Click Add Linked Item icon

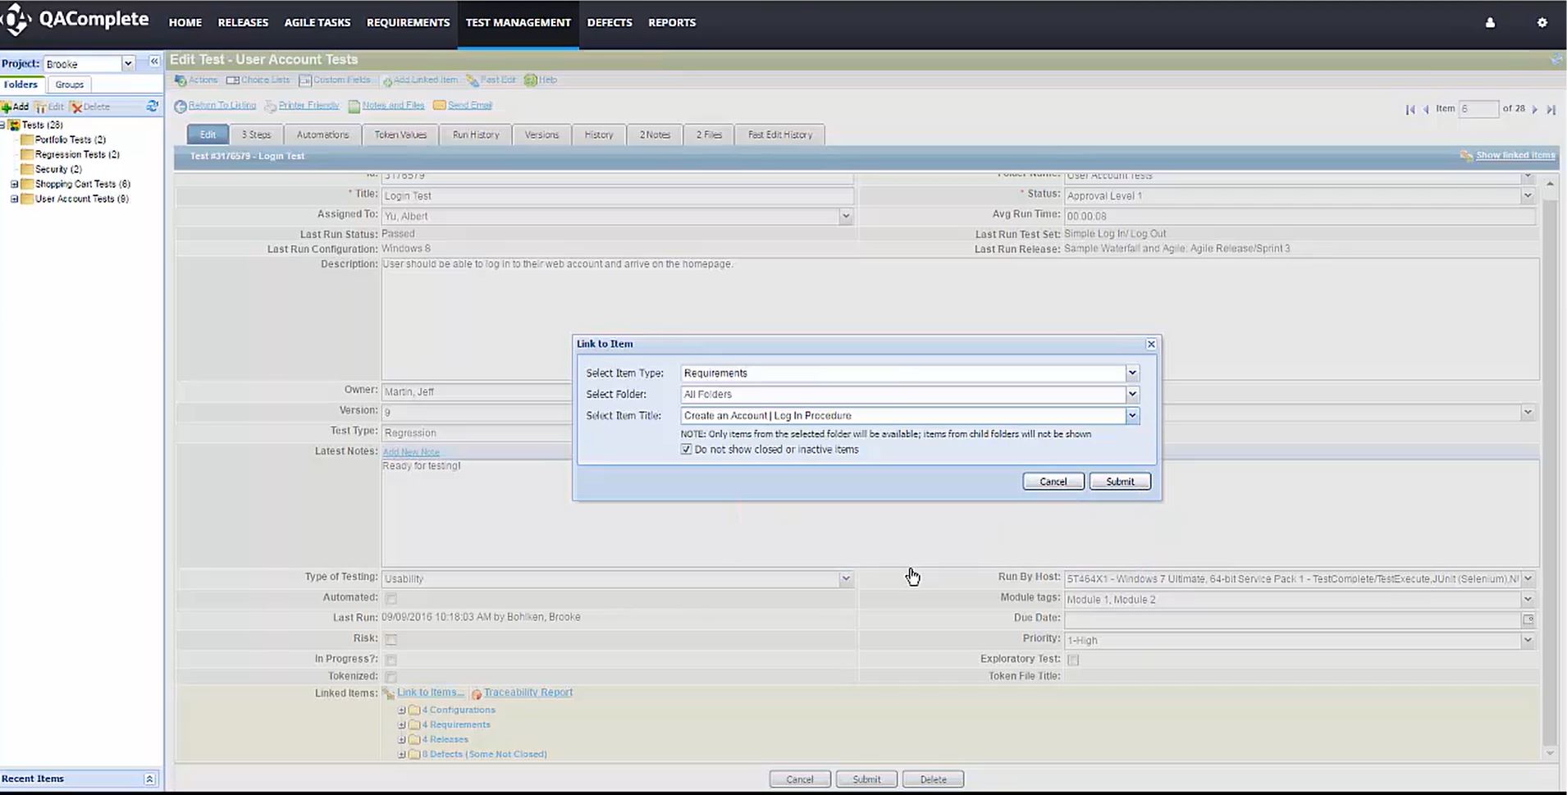click(x=386, y=80)
